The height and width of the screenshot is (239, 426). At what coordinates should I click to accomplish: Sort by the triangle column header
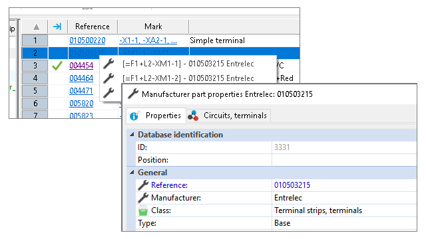coord(36,27)
